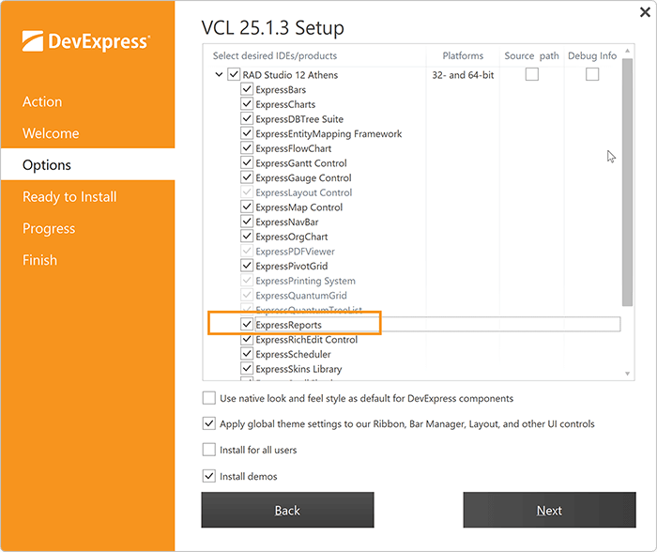Enable Install for all users
The image size is (657, 552).
pyautogui.click(x=209, y=450)
